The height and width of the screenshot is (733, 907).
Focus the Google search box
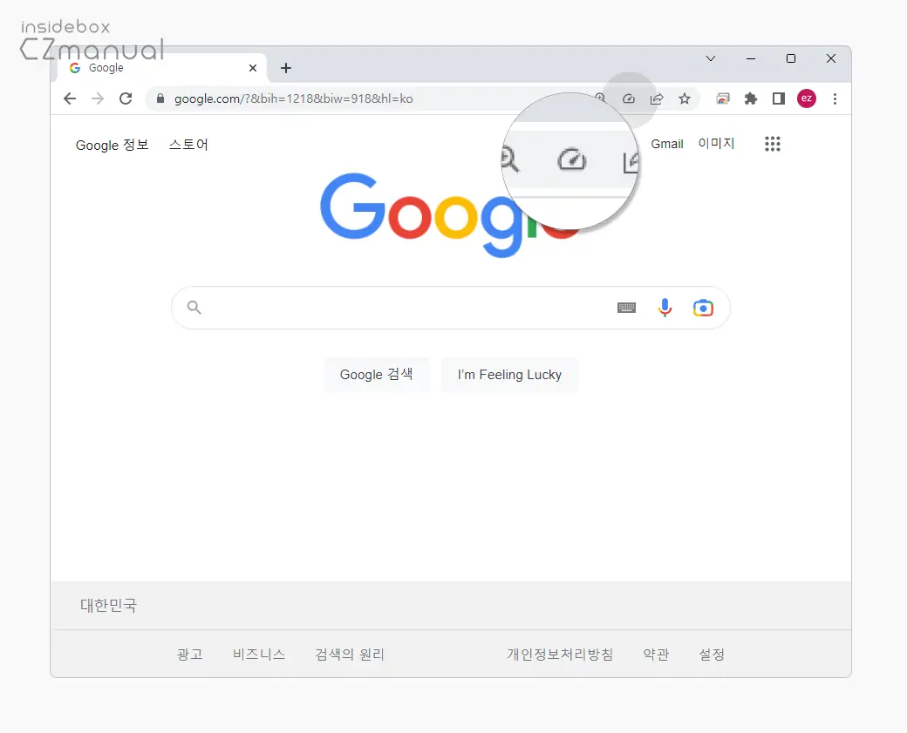(451, 308)
